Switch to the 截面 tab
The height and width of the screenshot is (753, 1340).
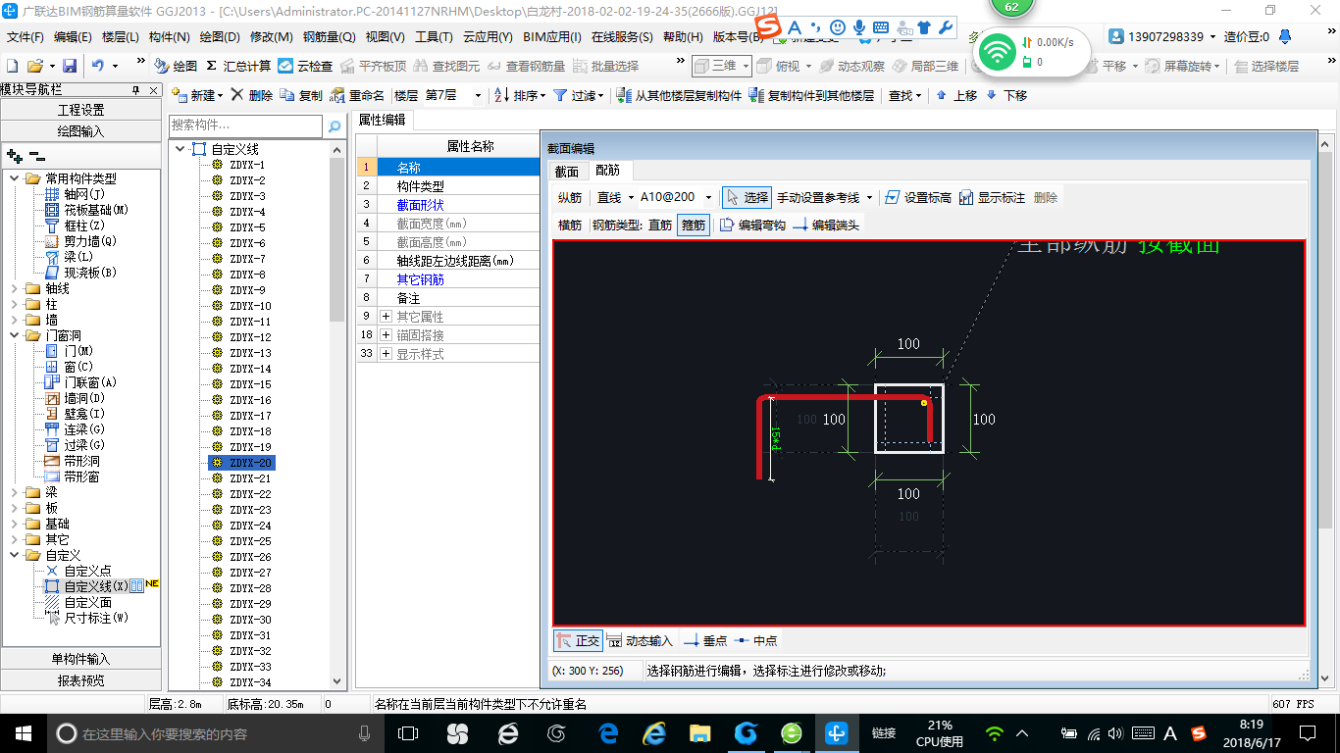567,171
